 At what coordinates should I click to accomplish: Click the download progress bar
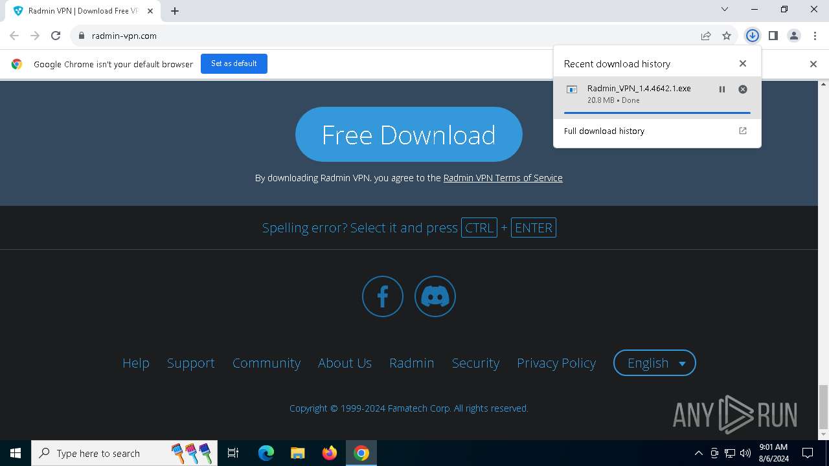point(657,113)
